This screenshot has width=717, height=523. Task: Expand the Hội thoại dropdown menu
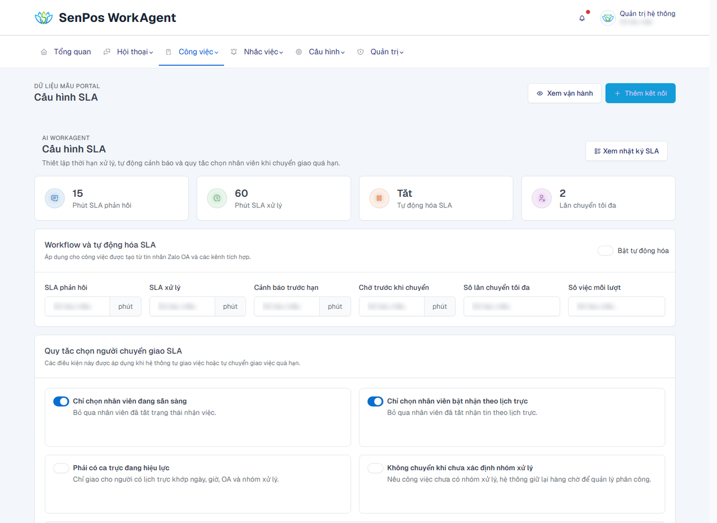[x=129, y=52]
